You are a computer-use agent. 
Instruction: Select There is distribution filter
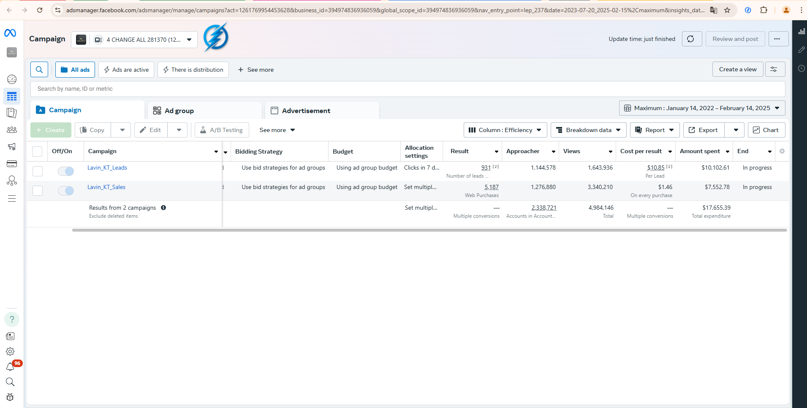click(193, 70)
